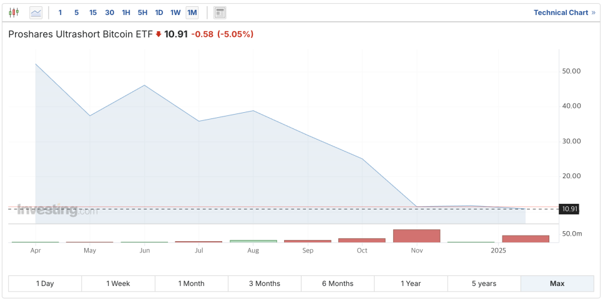Choose the 5H interval
Screen dimensions: 603x301
tap(143, 12)
